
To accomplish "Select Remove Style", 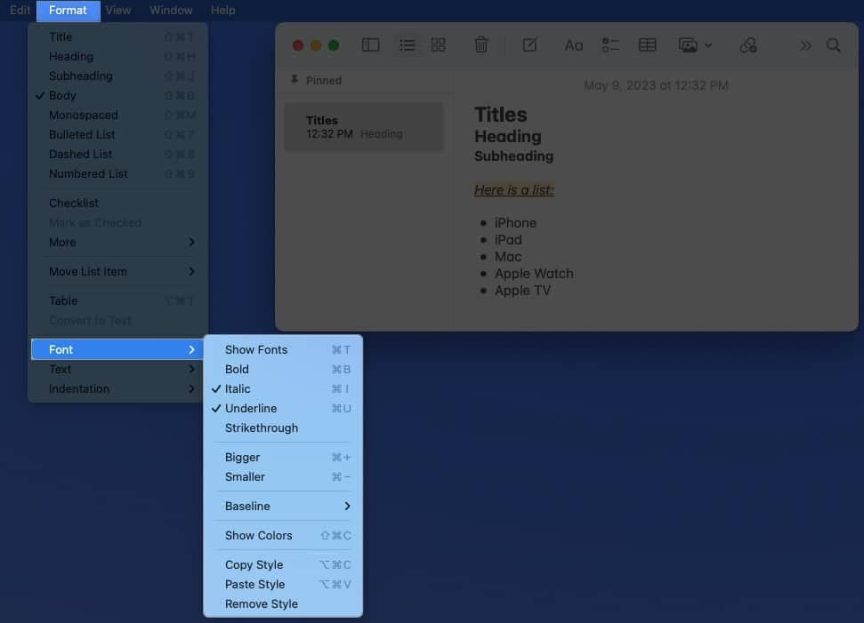I will tap(283, 604).
